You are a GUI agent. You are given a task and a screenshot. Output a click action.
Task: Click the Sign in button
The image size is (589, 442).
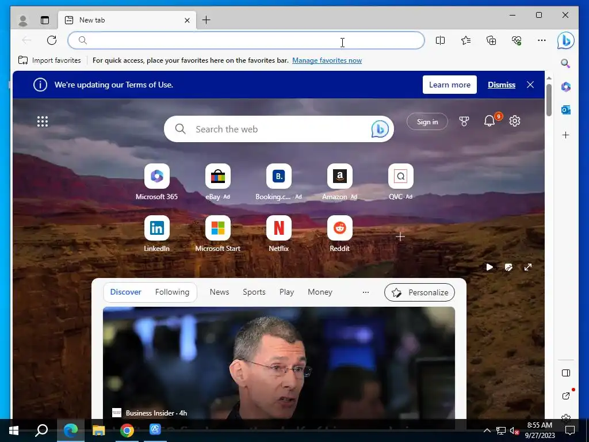pos(427,122)
